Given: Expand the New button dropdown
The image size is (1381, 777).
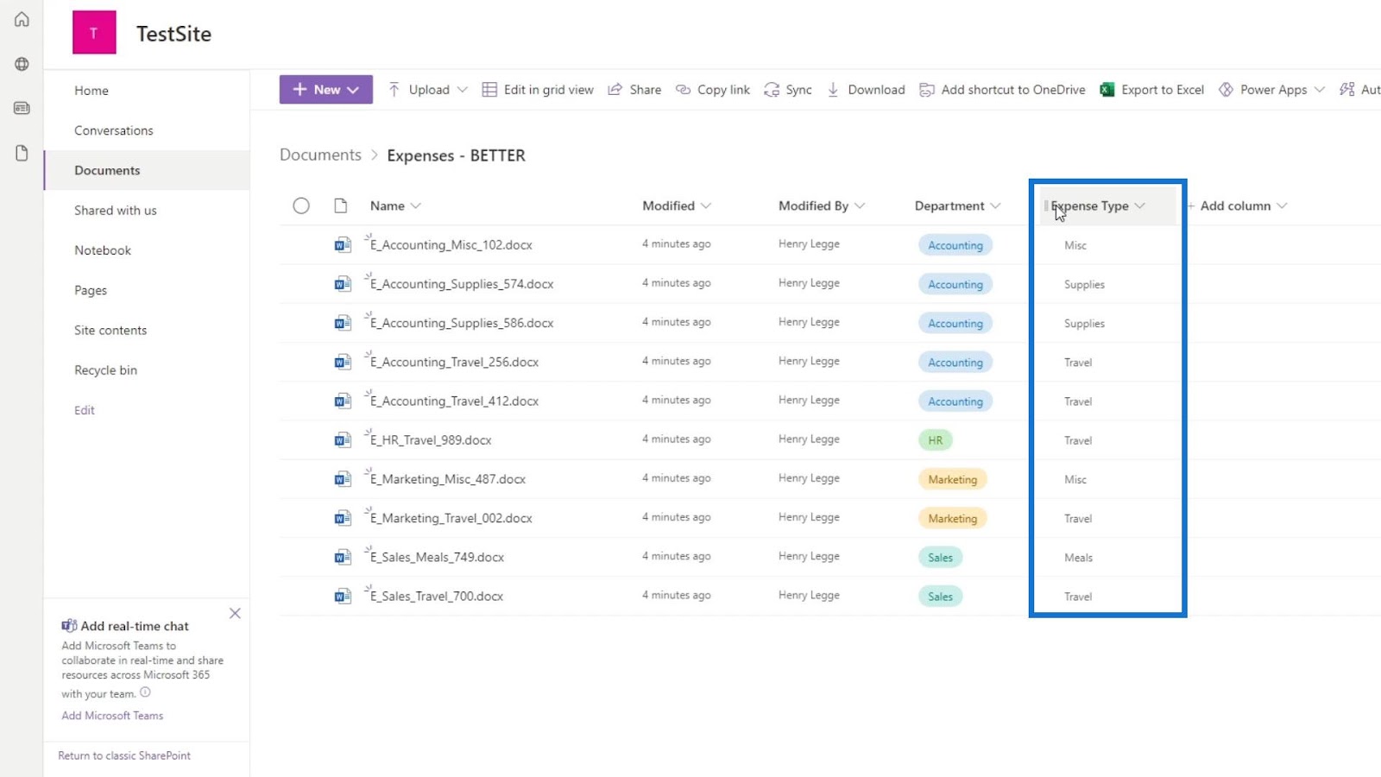Looking at the screenshot, I should coord(353,90).
